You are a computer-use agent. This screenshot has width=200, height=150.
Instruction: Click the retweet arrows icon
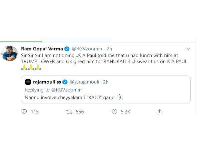coord(69,112)
